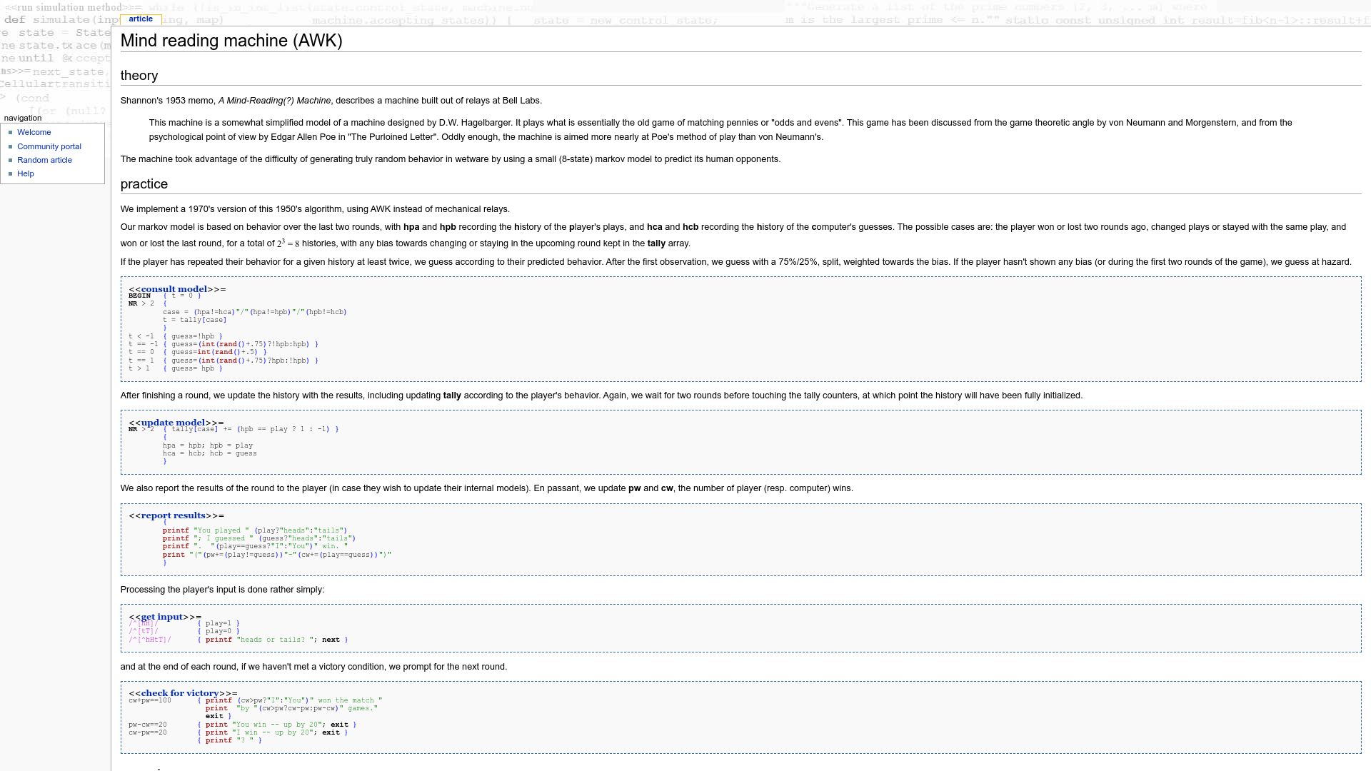This screenshot has width=1371, height=771.
Task: Click code line 't == 0 { guess=int(rand()+.5) }'
Action: point(198,352)
